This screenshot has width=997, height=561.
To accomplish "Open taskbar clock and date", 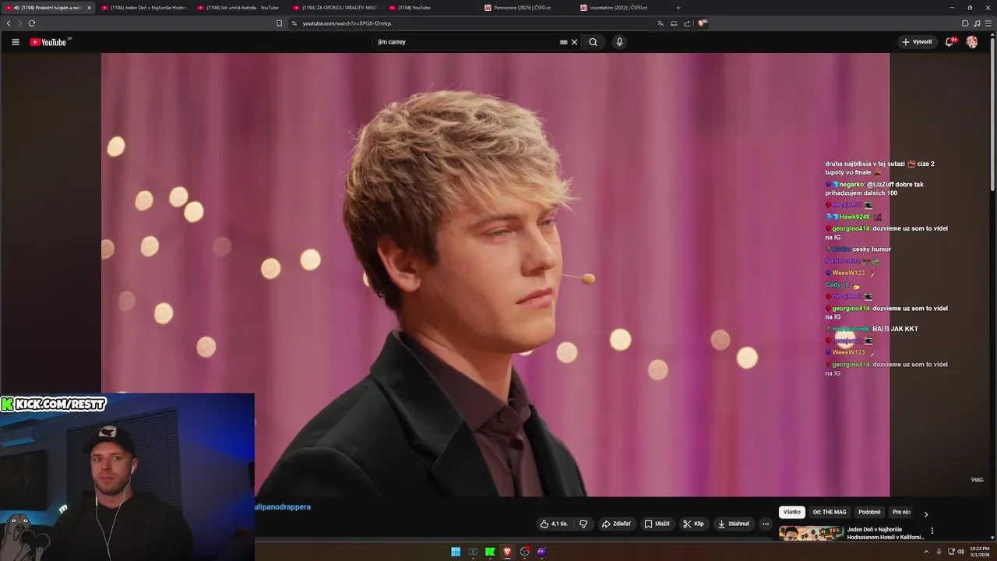I will pyautogui.click(x=980, y=552).
